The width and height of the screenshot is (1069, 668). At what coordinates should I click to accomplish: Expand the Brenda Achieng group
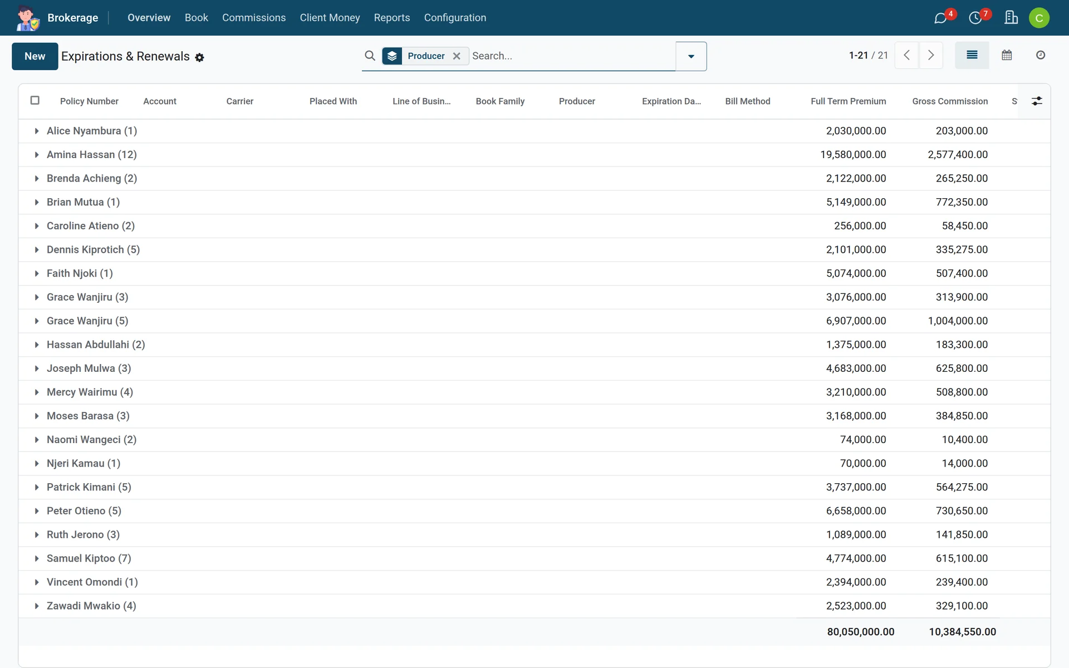37,179
